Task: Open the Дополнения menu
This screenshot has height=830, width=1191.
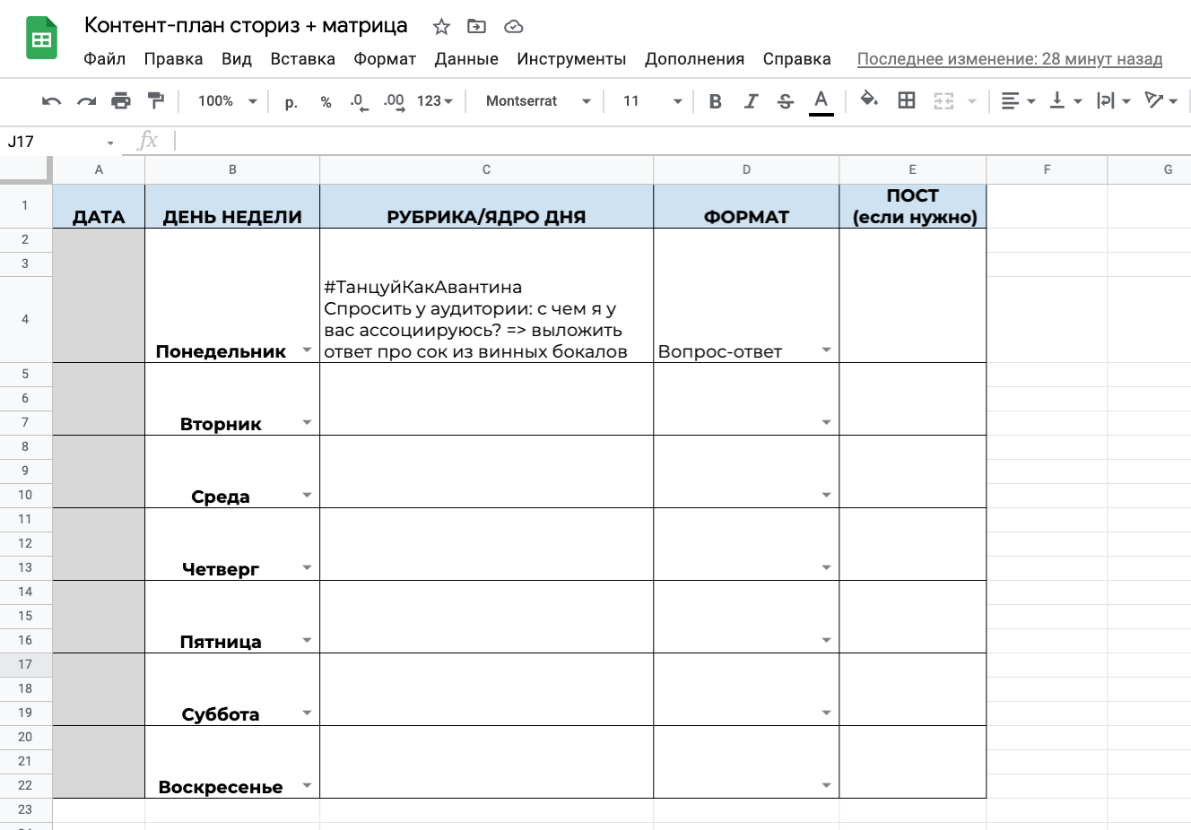Action: (x=694, y=59)
